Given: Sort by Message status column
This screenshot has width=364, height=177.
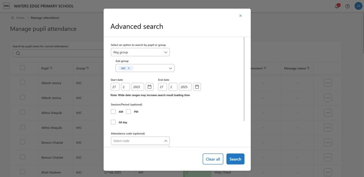Looking at the screenshot, I should 308,68.
